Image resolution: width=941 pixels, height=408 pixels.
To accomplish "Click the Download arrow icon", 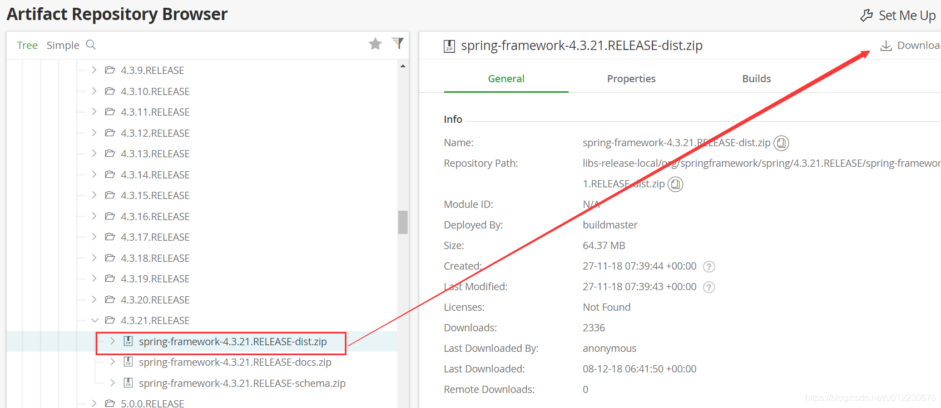I will pyautogui.click(x=886, y=46).
